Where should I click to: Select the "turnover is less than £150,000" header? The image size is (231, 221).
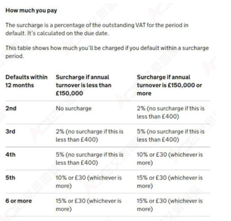83,85
